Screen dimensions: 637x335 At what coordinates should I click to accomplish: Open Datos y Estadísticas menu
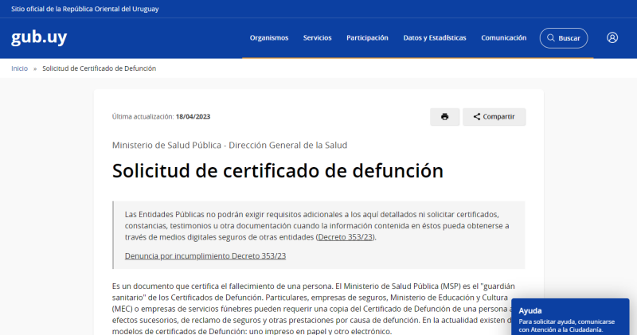pos(435,38)
